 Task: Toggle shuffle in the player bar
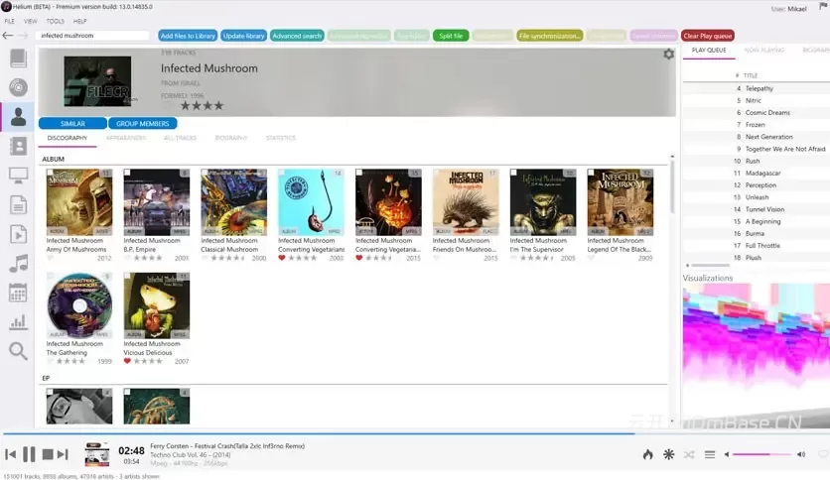[x=689, y=454]
